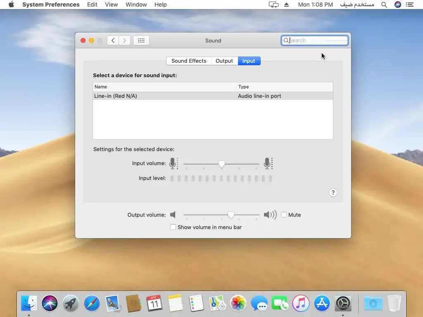Open iTunes music icon in Dock
Viewport: 423px width, 317px height.
tap(301, 303)
